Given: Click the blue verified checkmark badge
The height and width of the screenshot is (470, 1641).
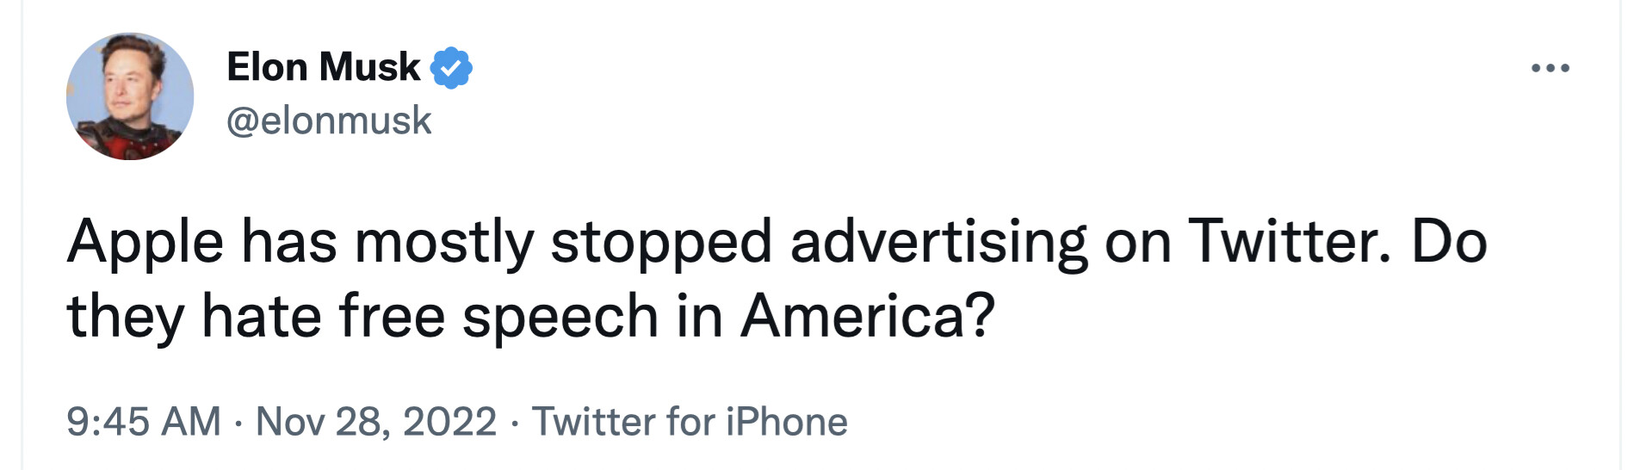Looking at the screenshot, I should click(x=450, y=68).
